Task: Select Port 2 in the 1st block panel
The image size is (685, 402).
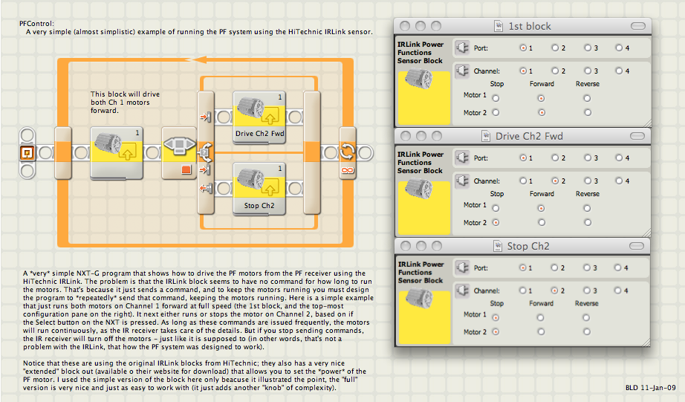Action: click(555, 48)
